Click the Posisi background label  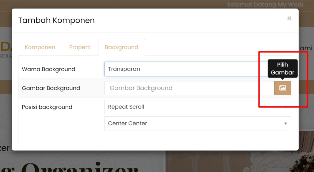pos(47,107)
